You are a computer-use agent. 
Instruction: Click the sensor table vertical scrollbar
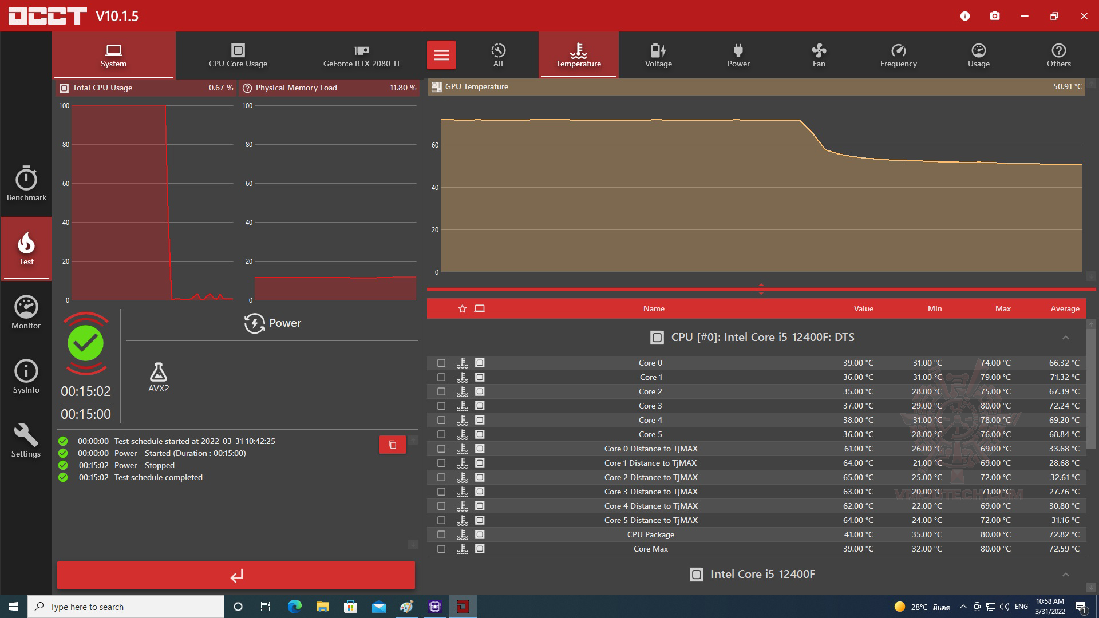[x=1091, y=389]
